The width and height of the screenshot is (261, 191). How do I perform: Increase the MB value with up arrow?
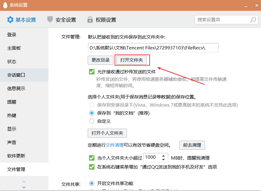(x=163, y=156)
